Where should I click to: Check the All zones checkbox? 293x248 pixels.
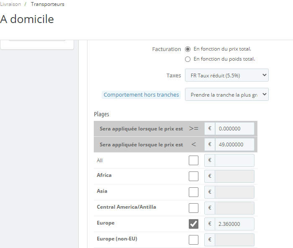[x=193, y=161]
